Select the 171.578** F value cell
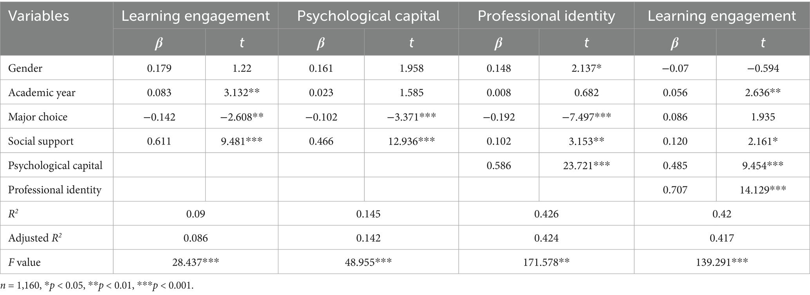The image size is (810, 295). pyautogui.click(x=546, y=262)
